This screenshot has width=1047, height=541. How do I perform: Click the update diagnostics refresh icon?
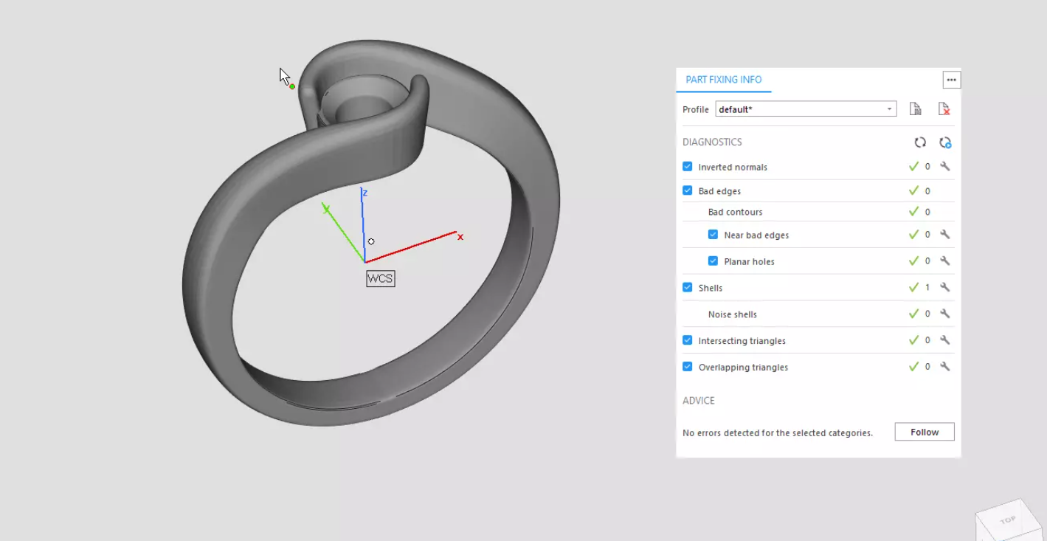920,142
